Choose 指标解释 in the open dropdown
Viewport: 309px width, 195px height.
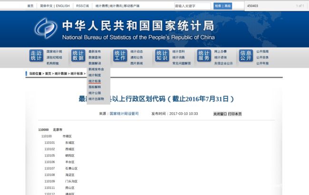(x=95, y=87)
